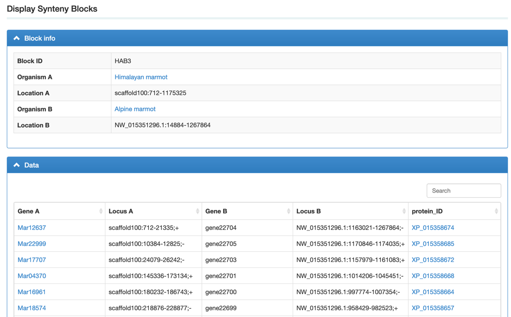
Task: Open the Himalayan marmot organism link
Action: coord(141,77)
